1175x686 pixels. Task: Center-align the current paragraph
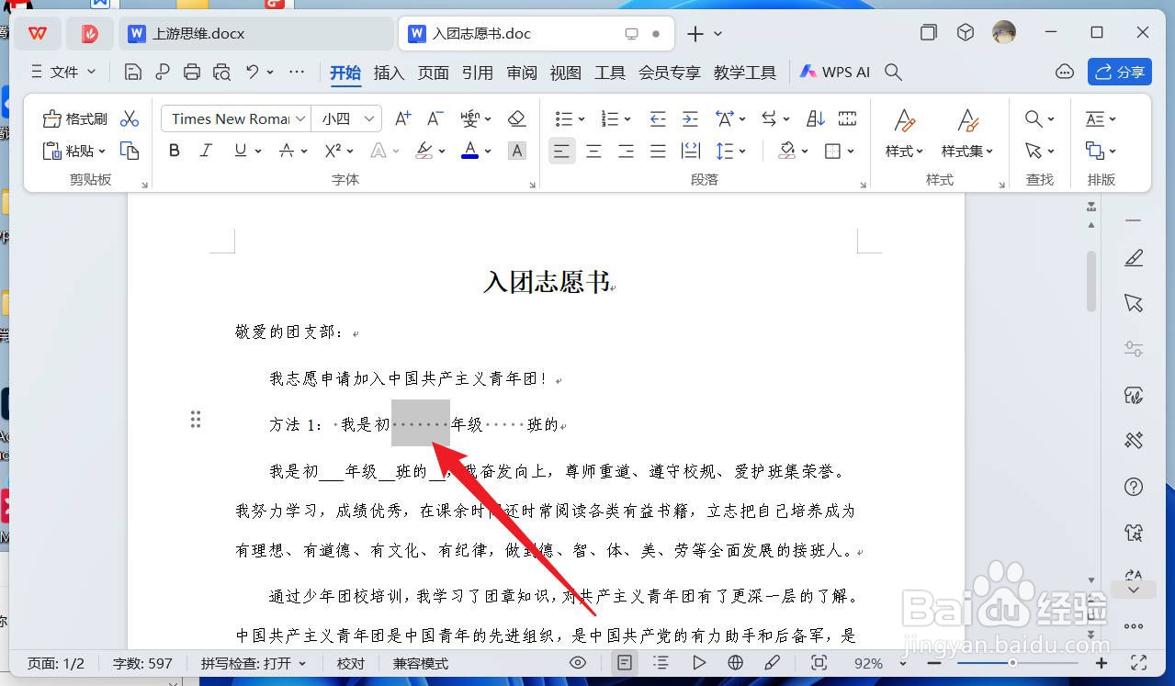coord(593,151)
